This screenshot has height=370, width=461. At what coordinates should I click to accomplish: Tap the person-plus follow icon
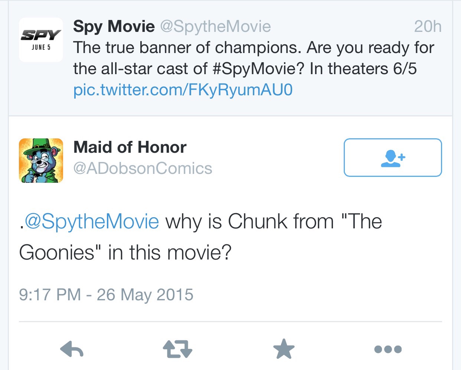(x=393, y=158)
